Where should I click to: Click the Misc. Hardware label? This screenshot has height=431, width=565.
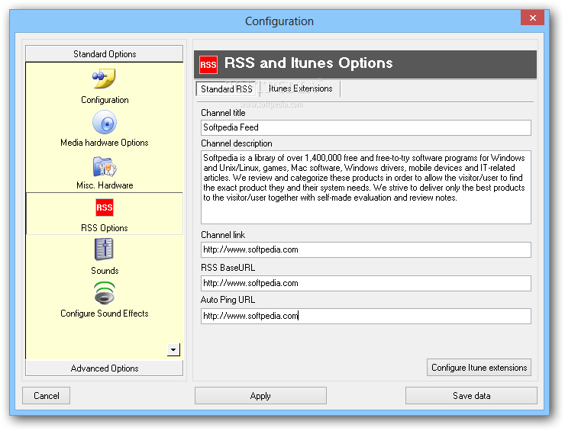[x=105, y=185]
